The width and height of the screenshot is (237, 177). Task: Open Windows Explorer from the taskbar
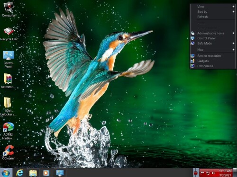(x=33, y=173)
